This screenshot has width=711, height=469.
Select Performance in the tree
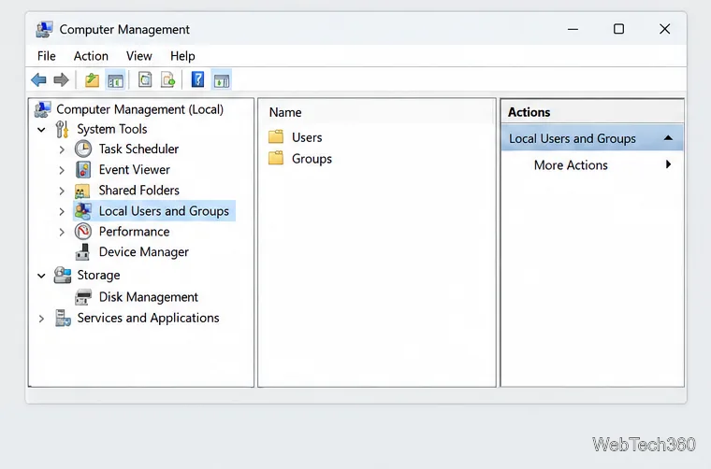pyautogui.click(x=134, y=232)
